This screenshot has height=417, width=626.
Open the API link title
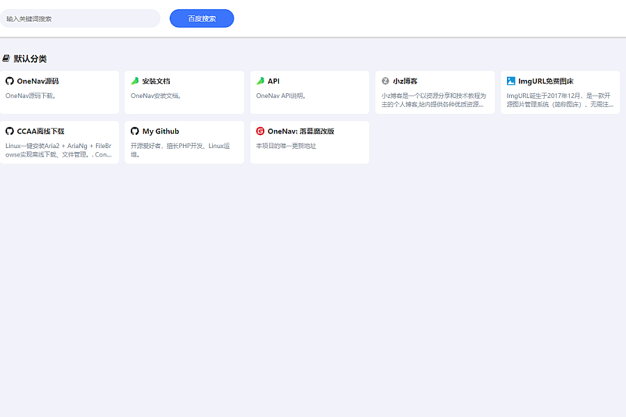(x=273, y=81)
